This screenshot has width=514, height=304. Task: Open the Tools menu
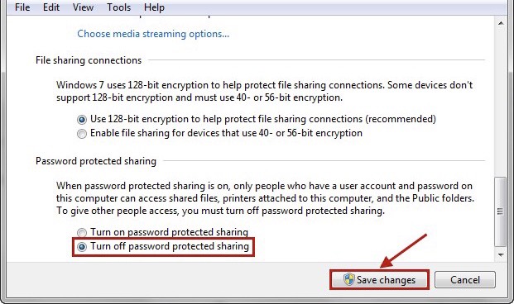click(x=118, y=7)
